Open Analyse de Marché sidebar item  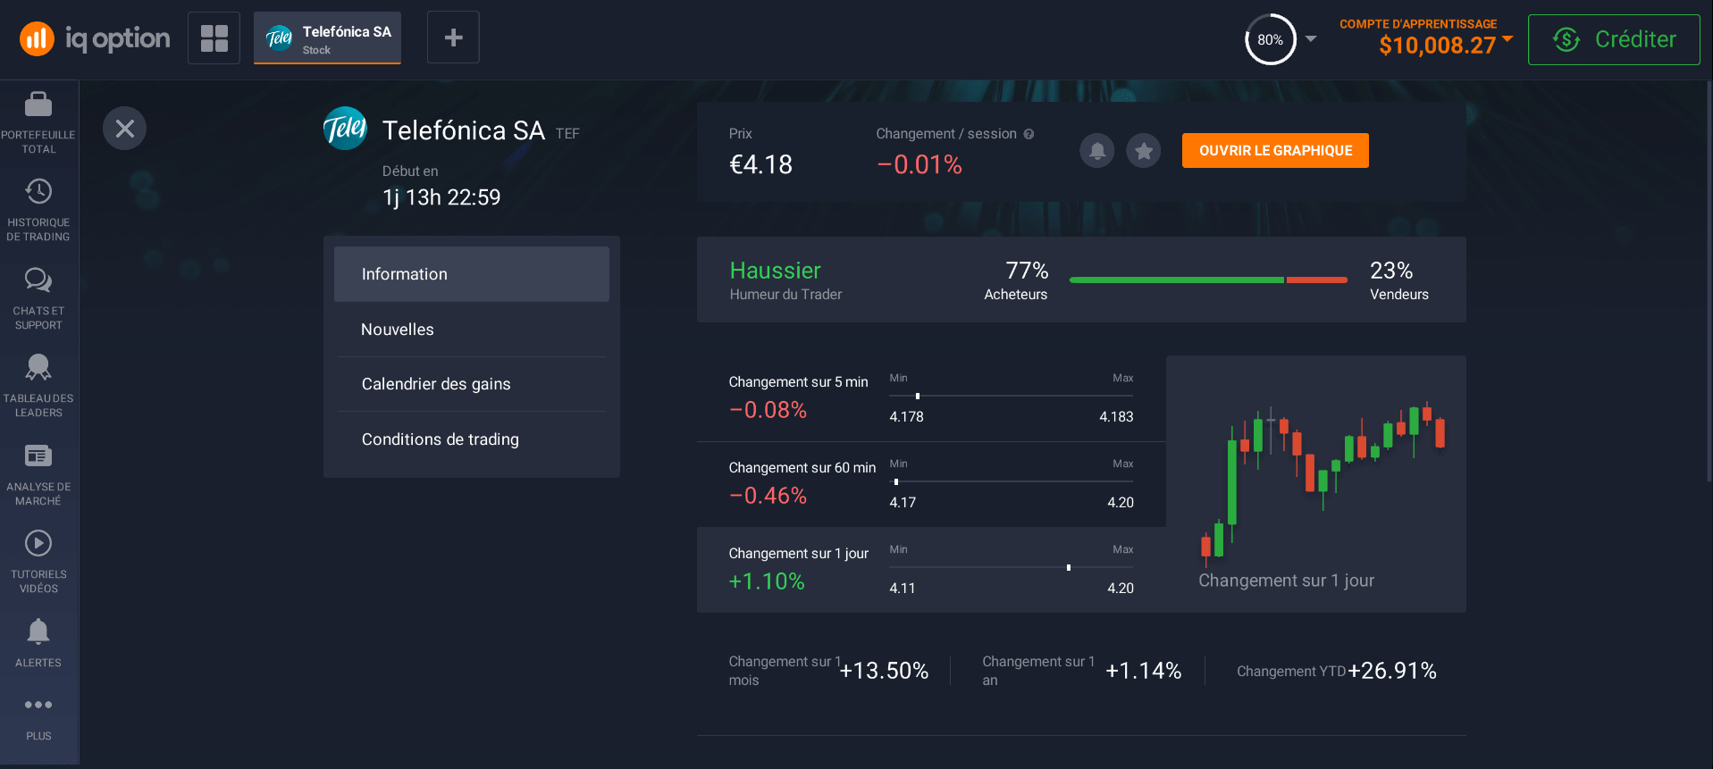pyautogui.click(x=38, y=475)
